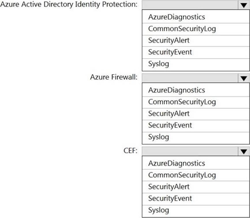The height and width of the screenshot is (218, 250).
Task: Select AzureDiagnostics under Azure Firewall
Action: (196, 90)
